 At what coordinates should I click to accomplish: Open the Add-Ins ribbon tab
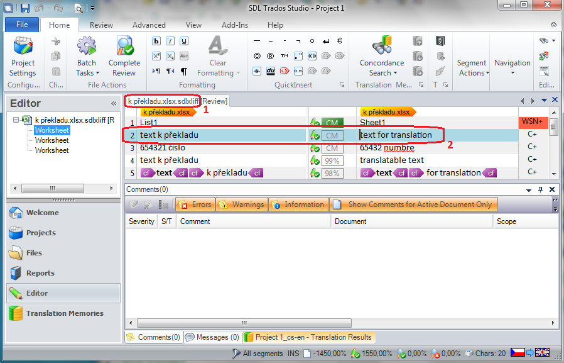tap(234, 25)
